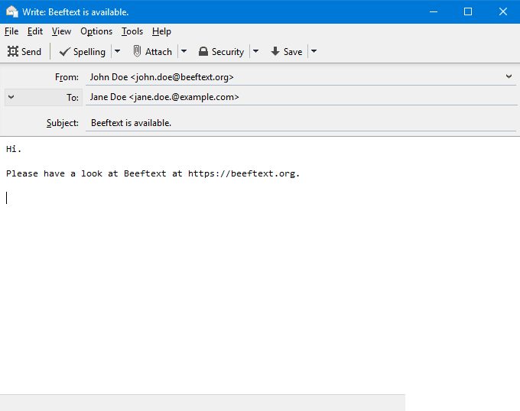520x411 pixels.
Task: Click the Send label text
Action: 31,52
